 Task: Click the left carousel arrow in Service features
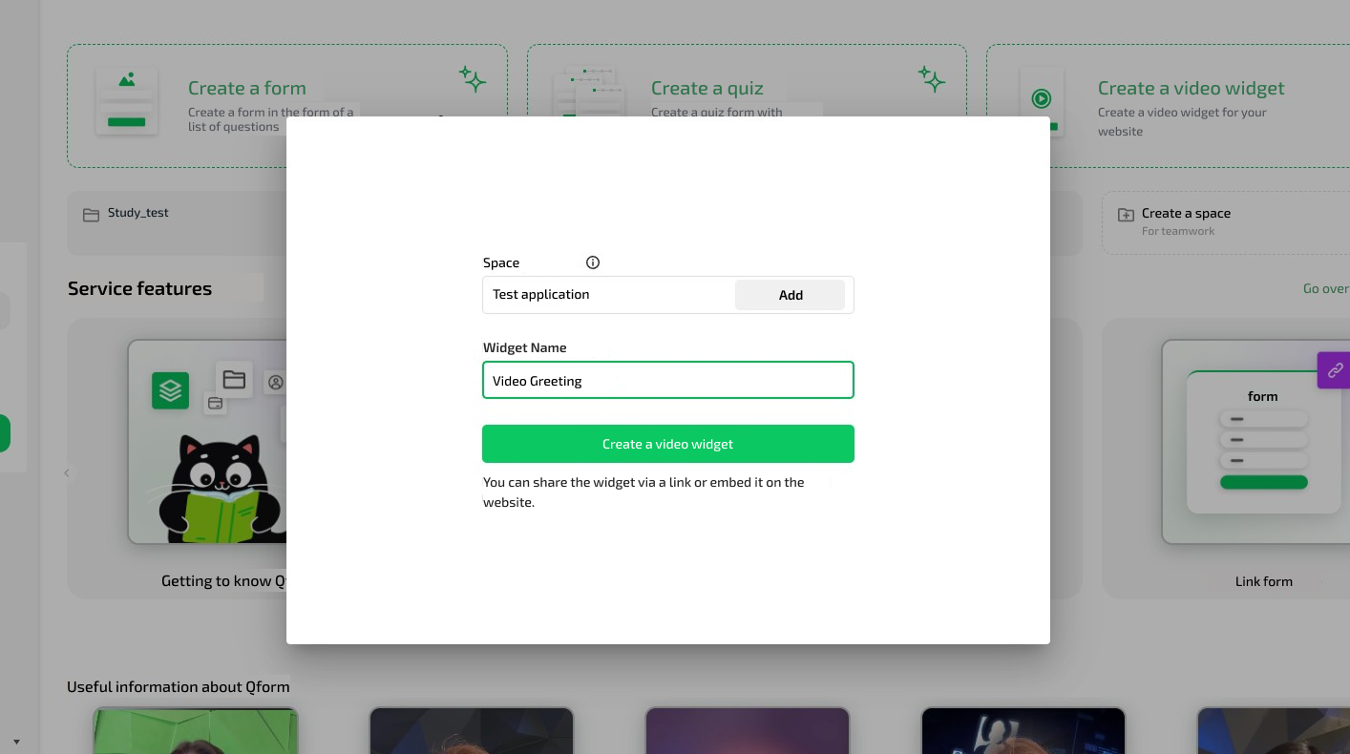tap(67, 473)
